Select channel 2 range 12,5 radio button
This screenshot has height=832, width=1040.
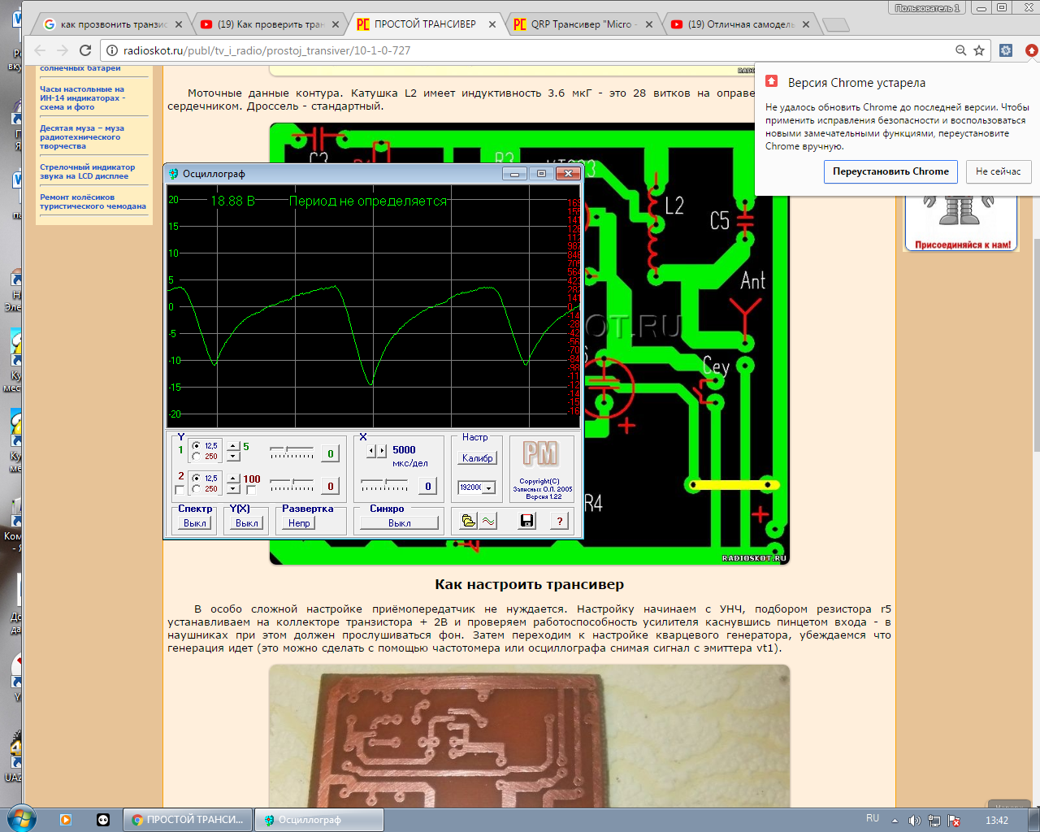[197, 479]
